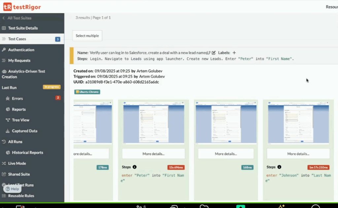Click the In progress status badge

click(x=52, y=87)
